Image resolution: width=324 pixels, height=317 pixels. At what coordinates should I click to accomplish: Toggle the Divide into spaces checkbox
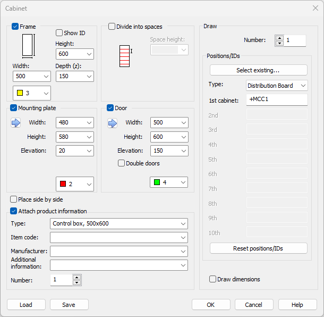point(112,27)
